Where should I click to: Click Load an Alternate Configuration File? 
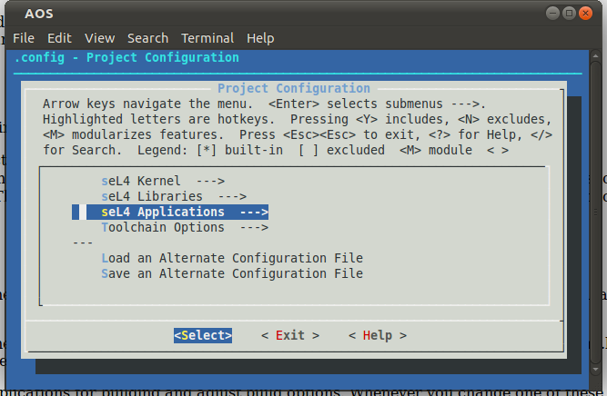[232, 258]
